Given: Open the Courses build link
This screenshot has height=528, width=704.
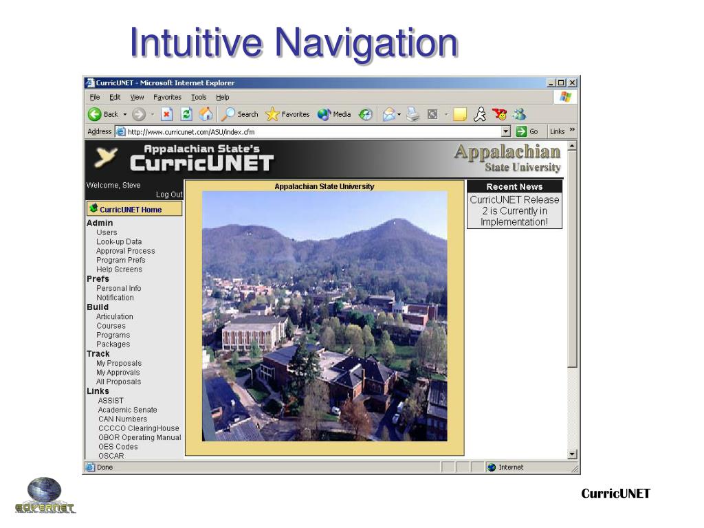Looking at the screenshot, I should pyautogui.click(x=111, y=326).
